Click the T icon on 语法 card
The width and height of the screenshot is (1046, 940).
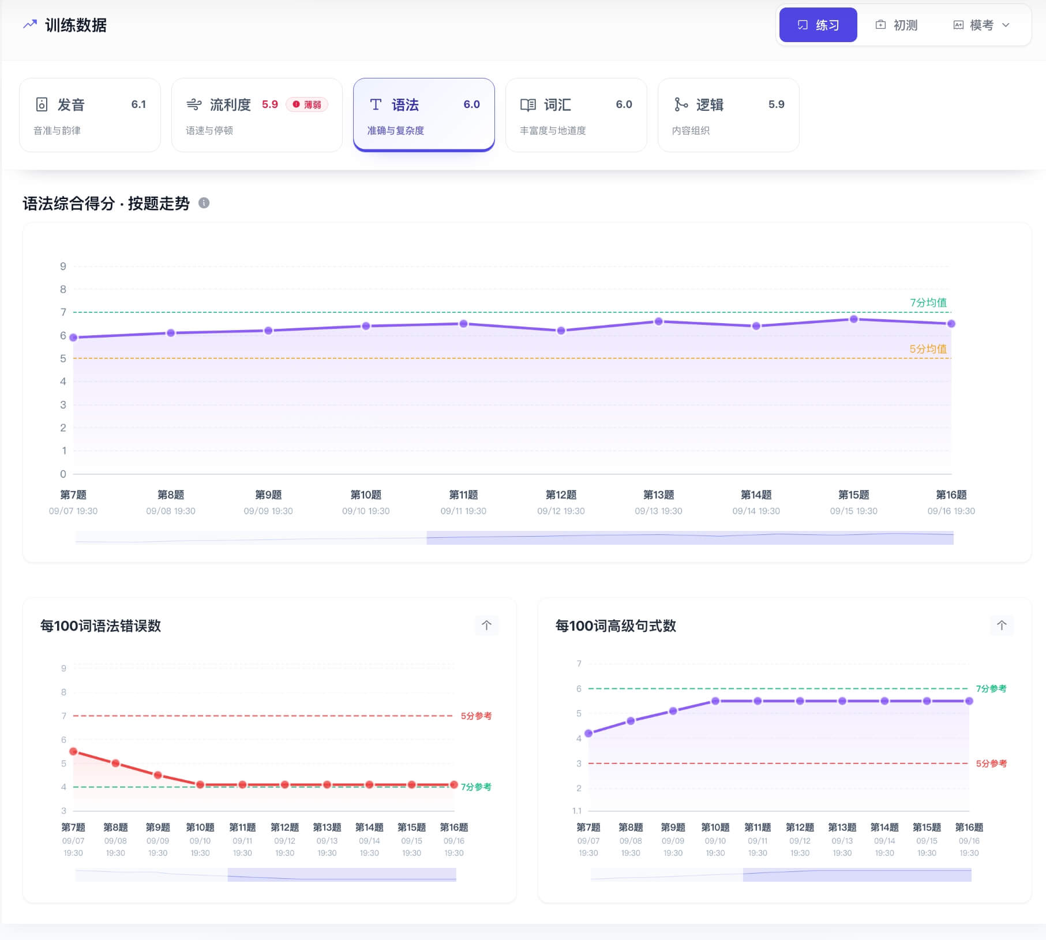[x=376, y=104]
